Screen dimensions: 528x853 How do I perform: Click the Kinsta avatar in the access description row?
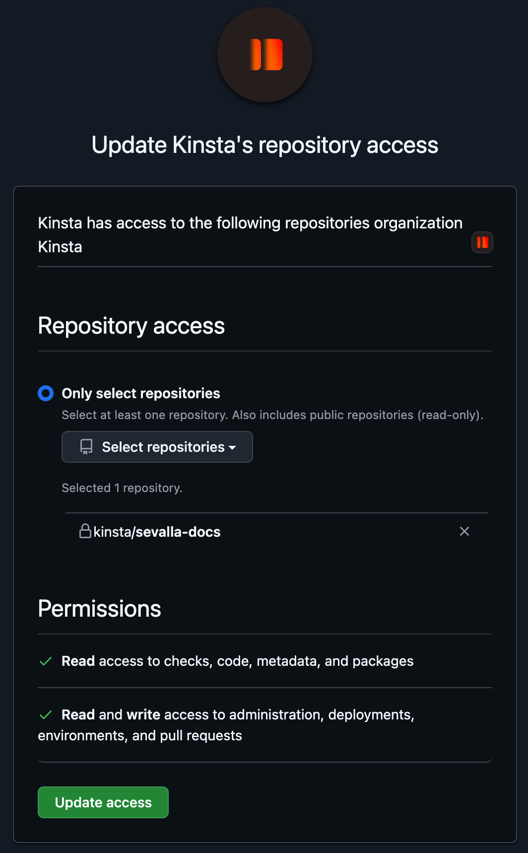tap(481, 242)
